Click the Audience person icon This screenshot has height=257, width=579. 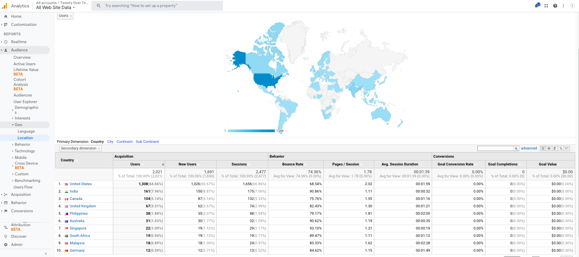tap(6, 50)
